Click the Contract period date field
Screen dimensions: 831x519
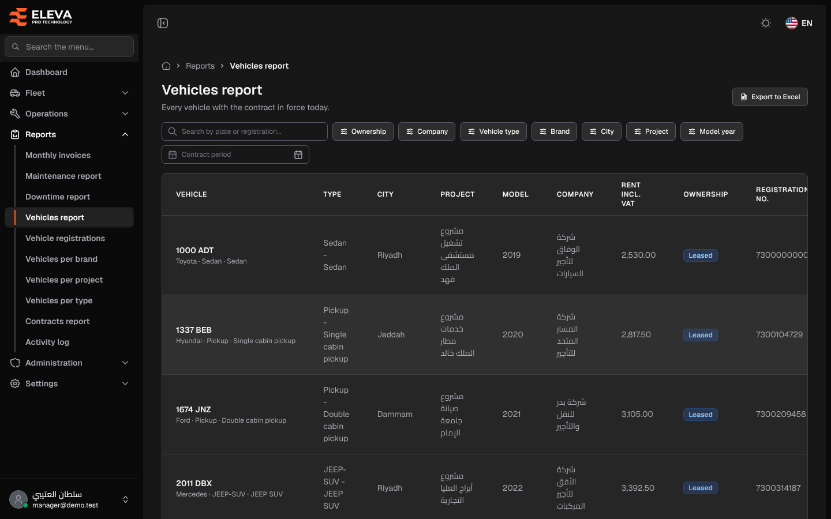[235, 155]
